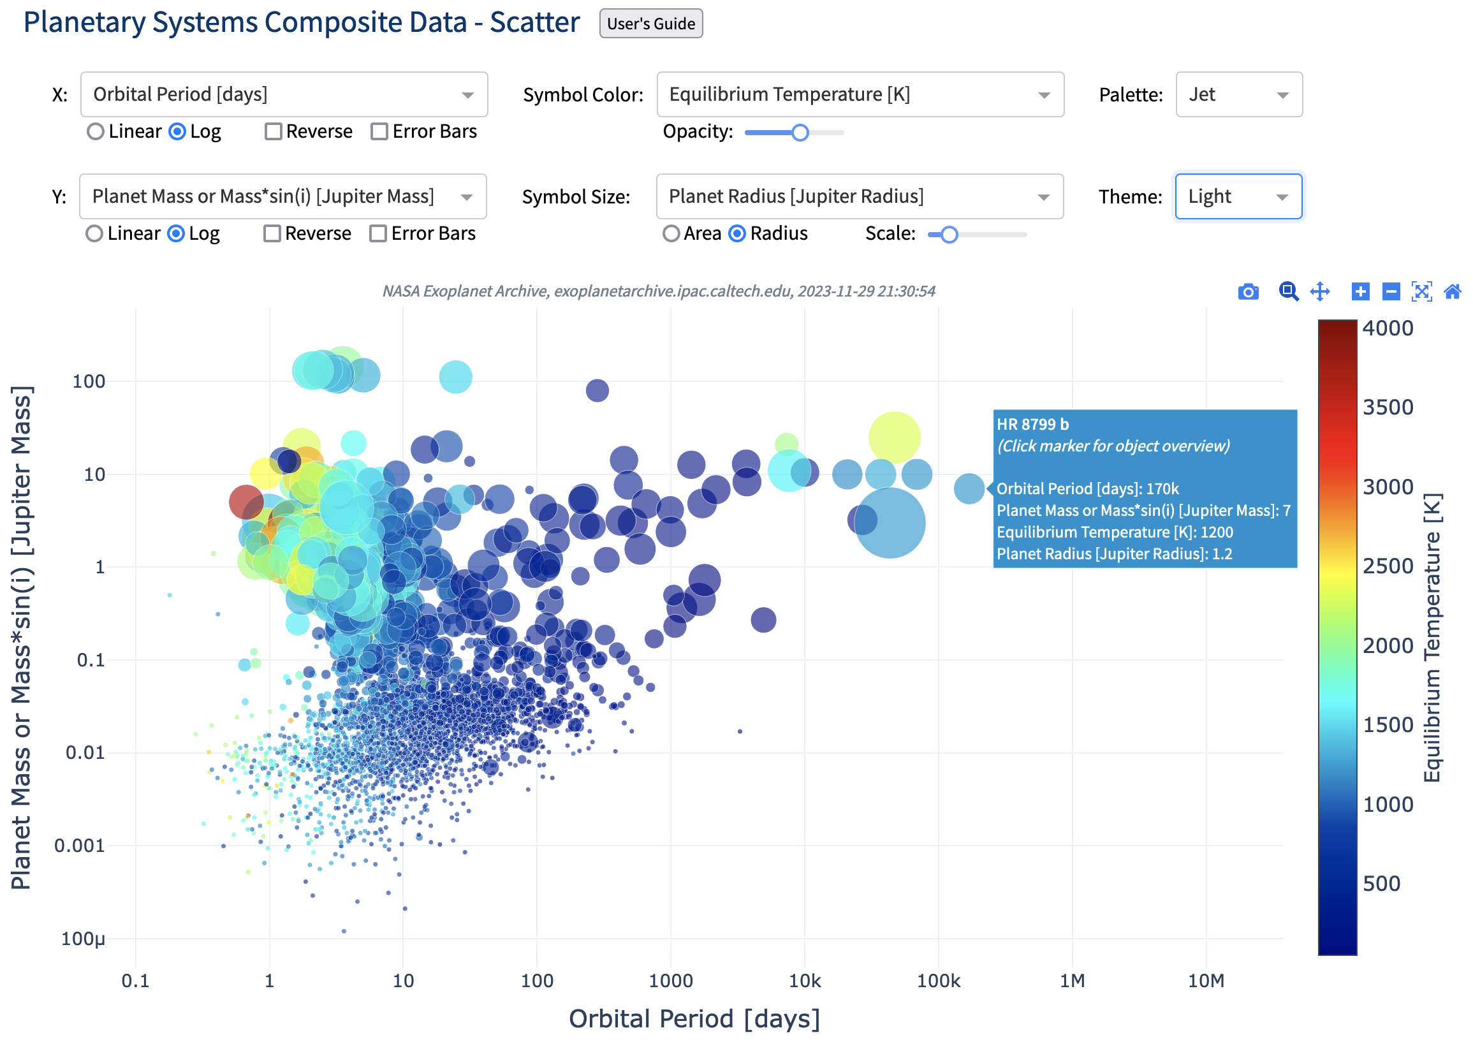Click 'Orbital Period [days]' axis title
The width and height of the screenshot is (1473, 1042).
pos(695,1019)
